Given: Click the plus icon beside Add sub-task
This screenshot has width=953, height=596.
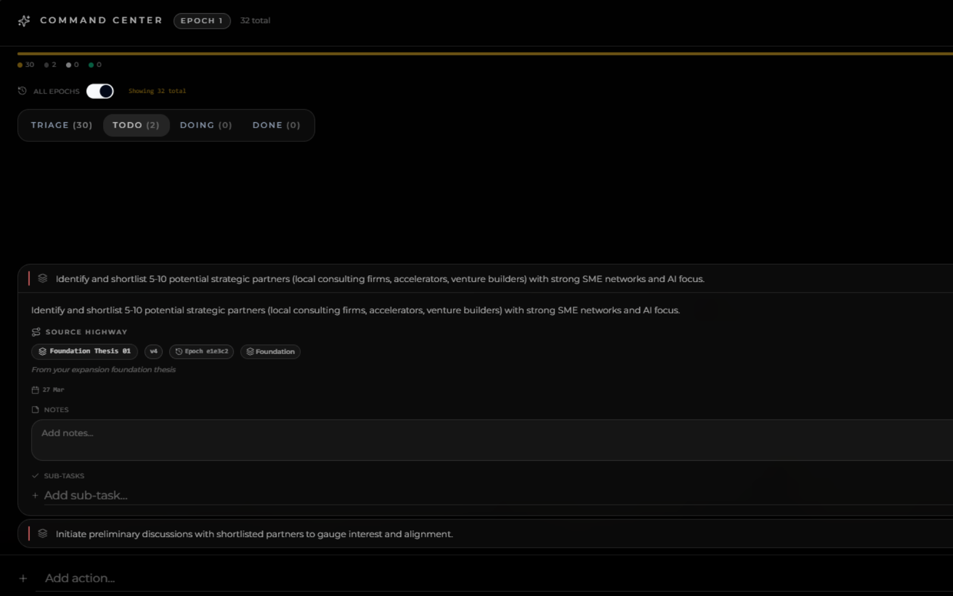Looking at the screenshot, I should 35,495.
